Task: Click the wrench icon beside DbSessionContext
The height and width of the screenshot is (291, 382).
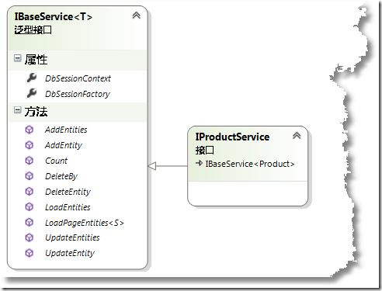Action: [x=32, y=78]
